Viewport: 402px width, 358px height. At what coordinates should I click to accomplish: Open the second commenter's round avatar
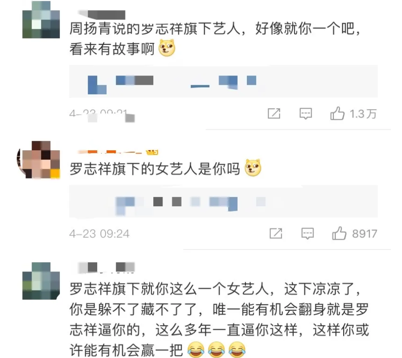click(38, 159)
